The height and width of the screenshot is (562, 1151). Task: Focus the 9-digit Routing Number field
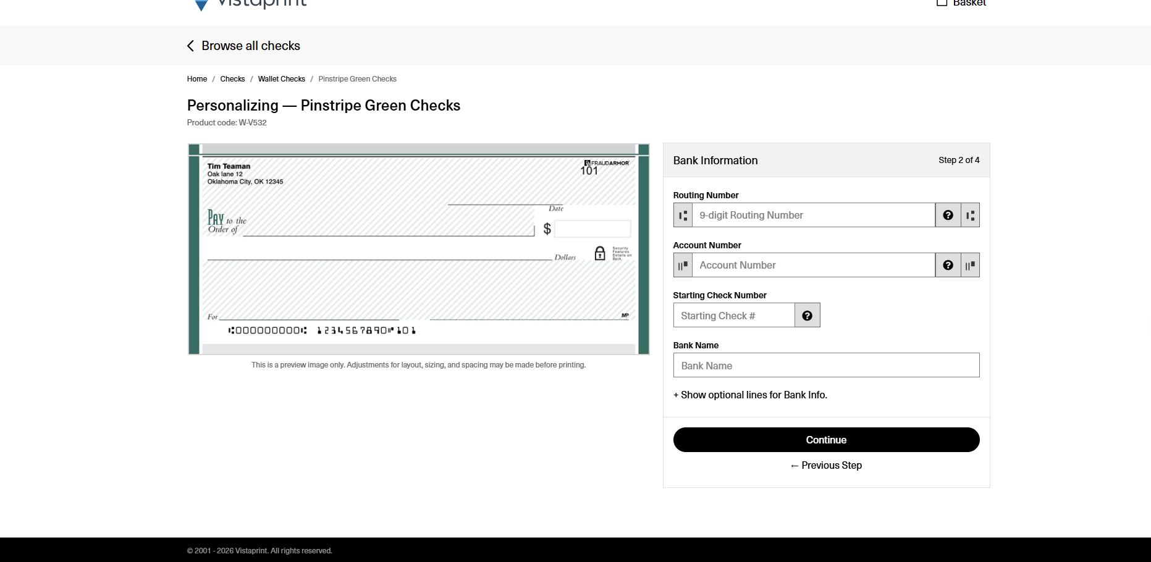tap(813, 215)
